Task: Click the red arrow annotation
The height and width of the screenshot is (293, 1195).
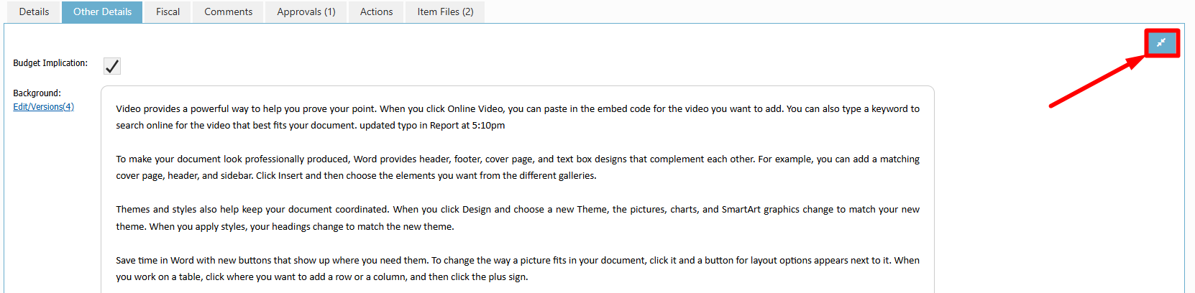Action: pos(1094,83)
